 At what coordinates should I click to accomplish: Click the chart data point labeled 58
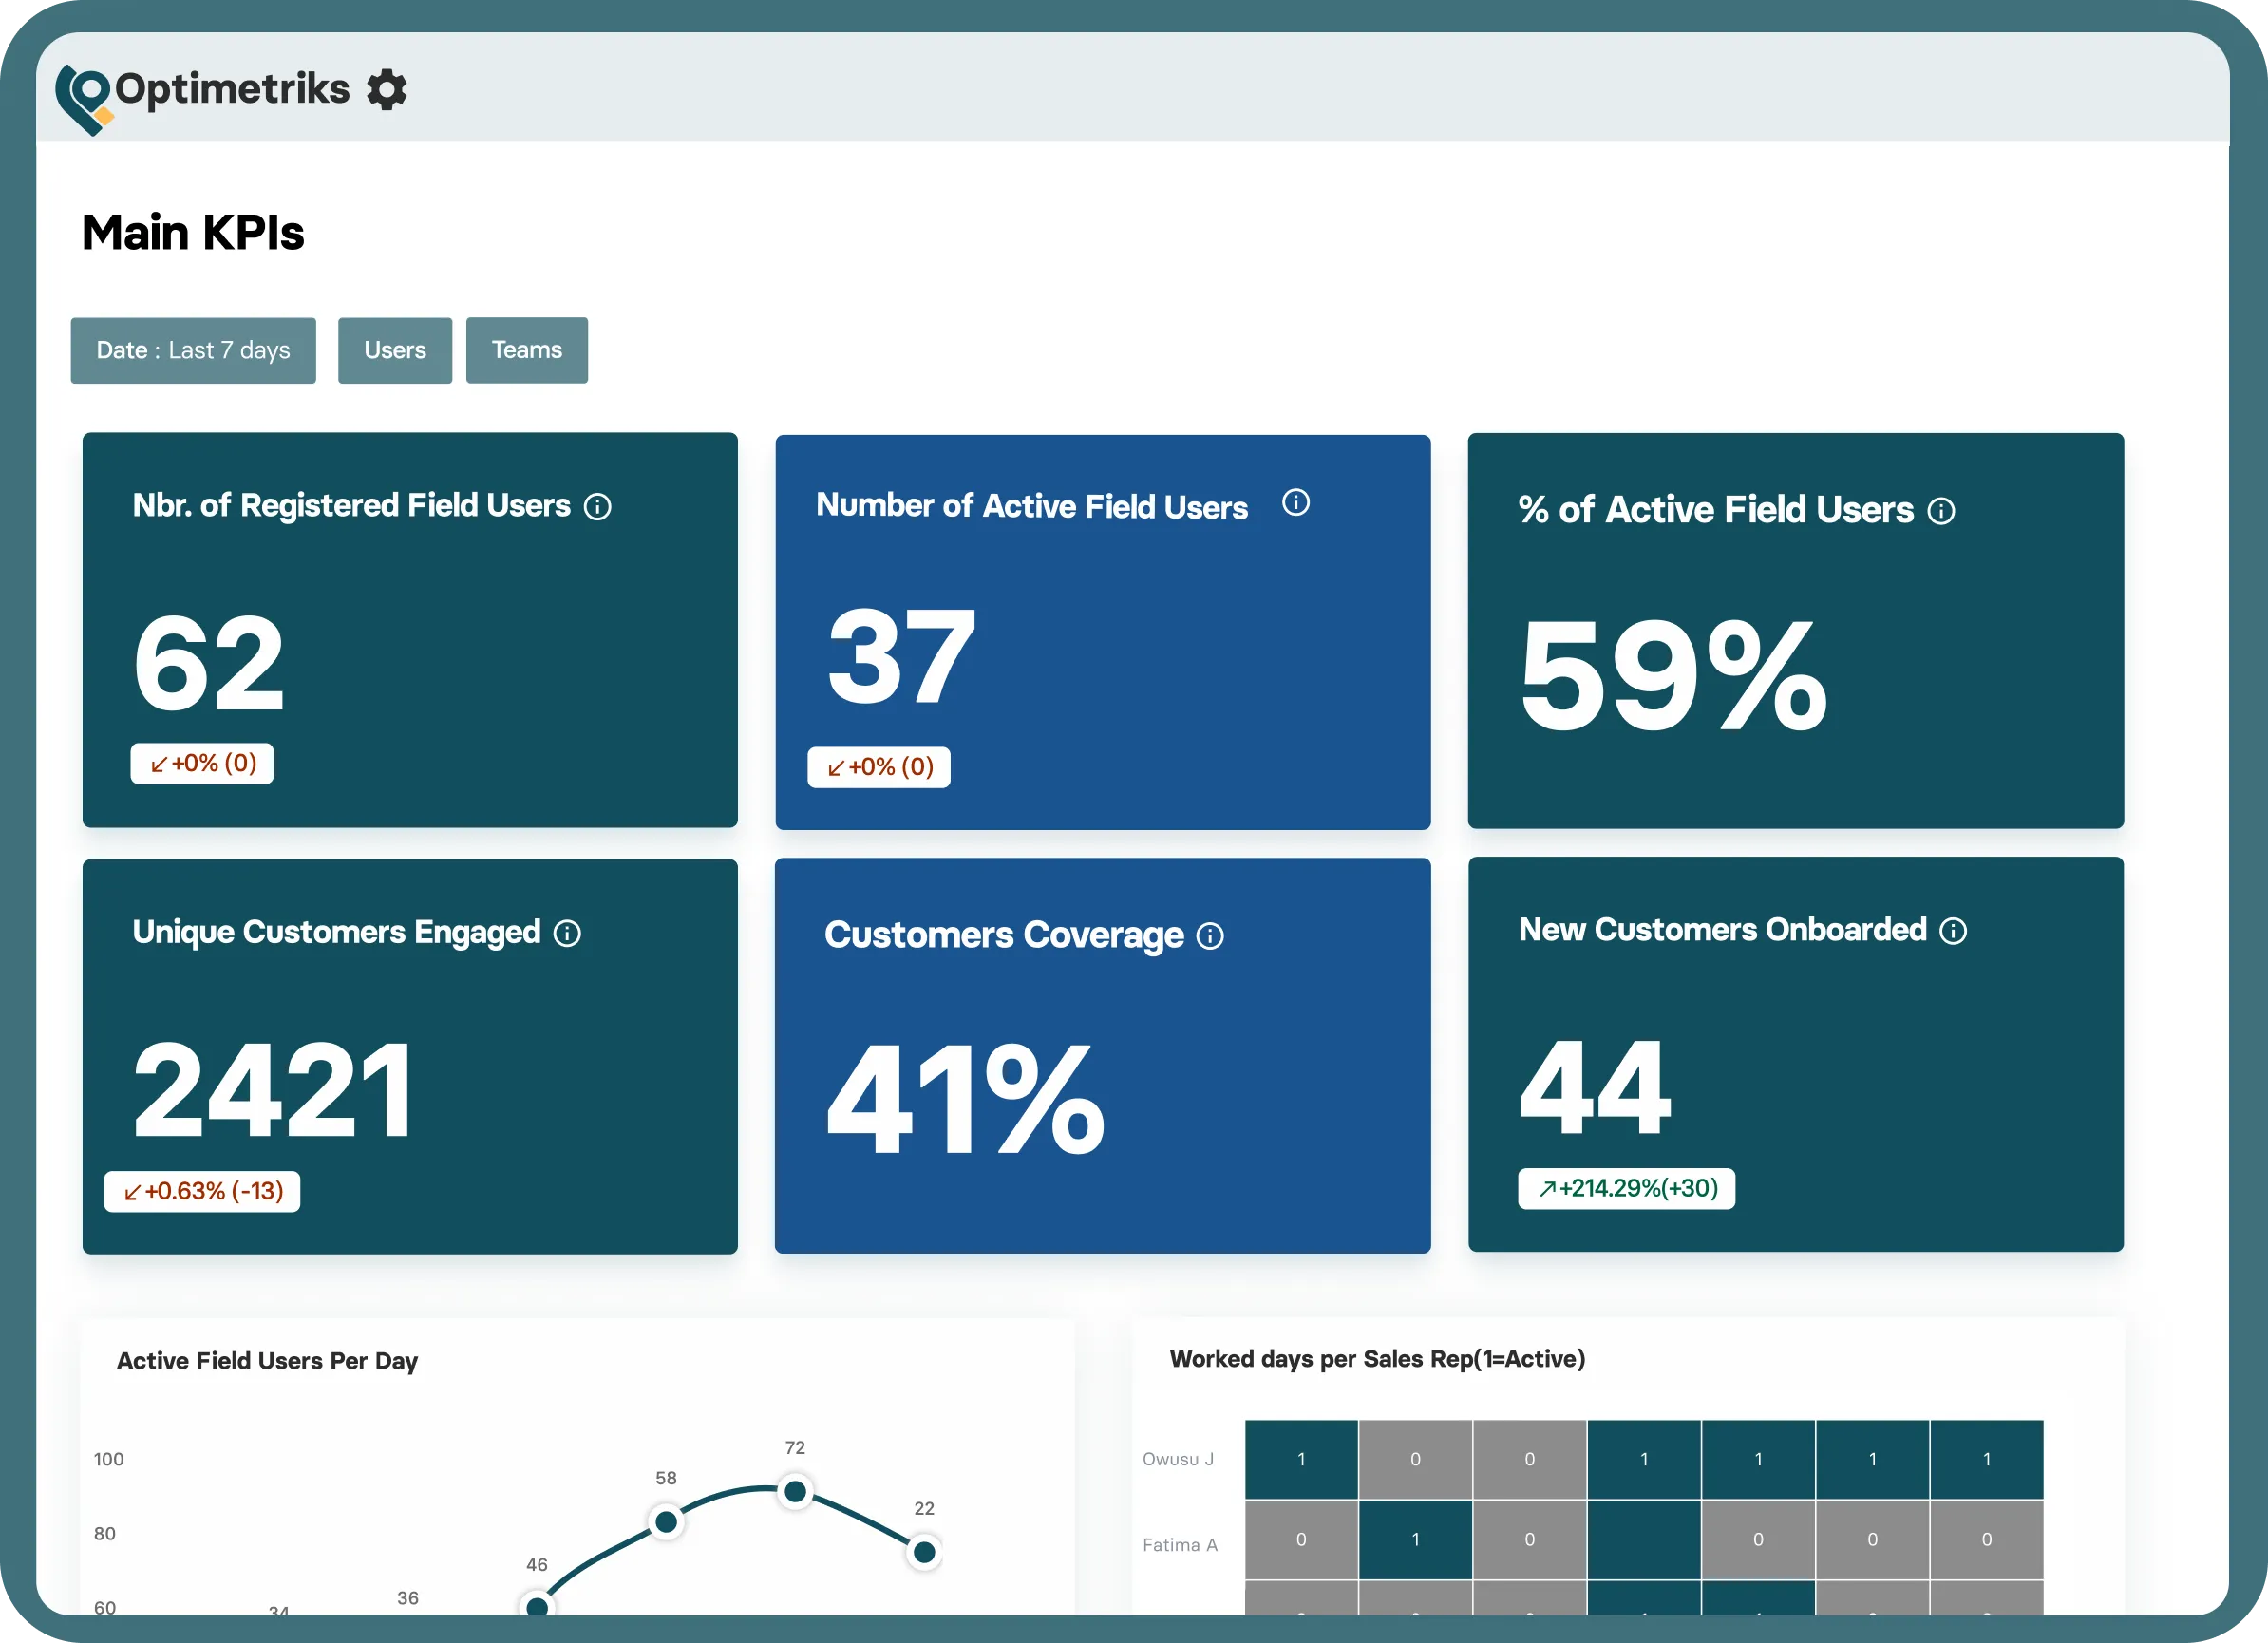coord(666,1522)
